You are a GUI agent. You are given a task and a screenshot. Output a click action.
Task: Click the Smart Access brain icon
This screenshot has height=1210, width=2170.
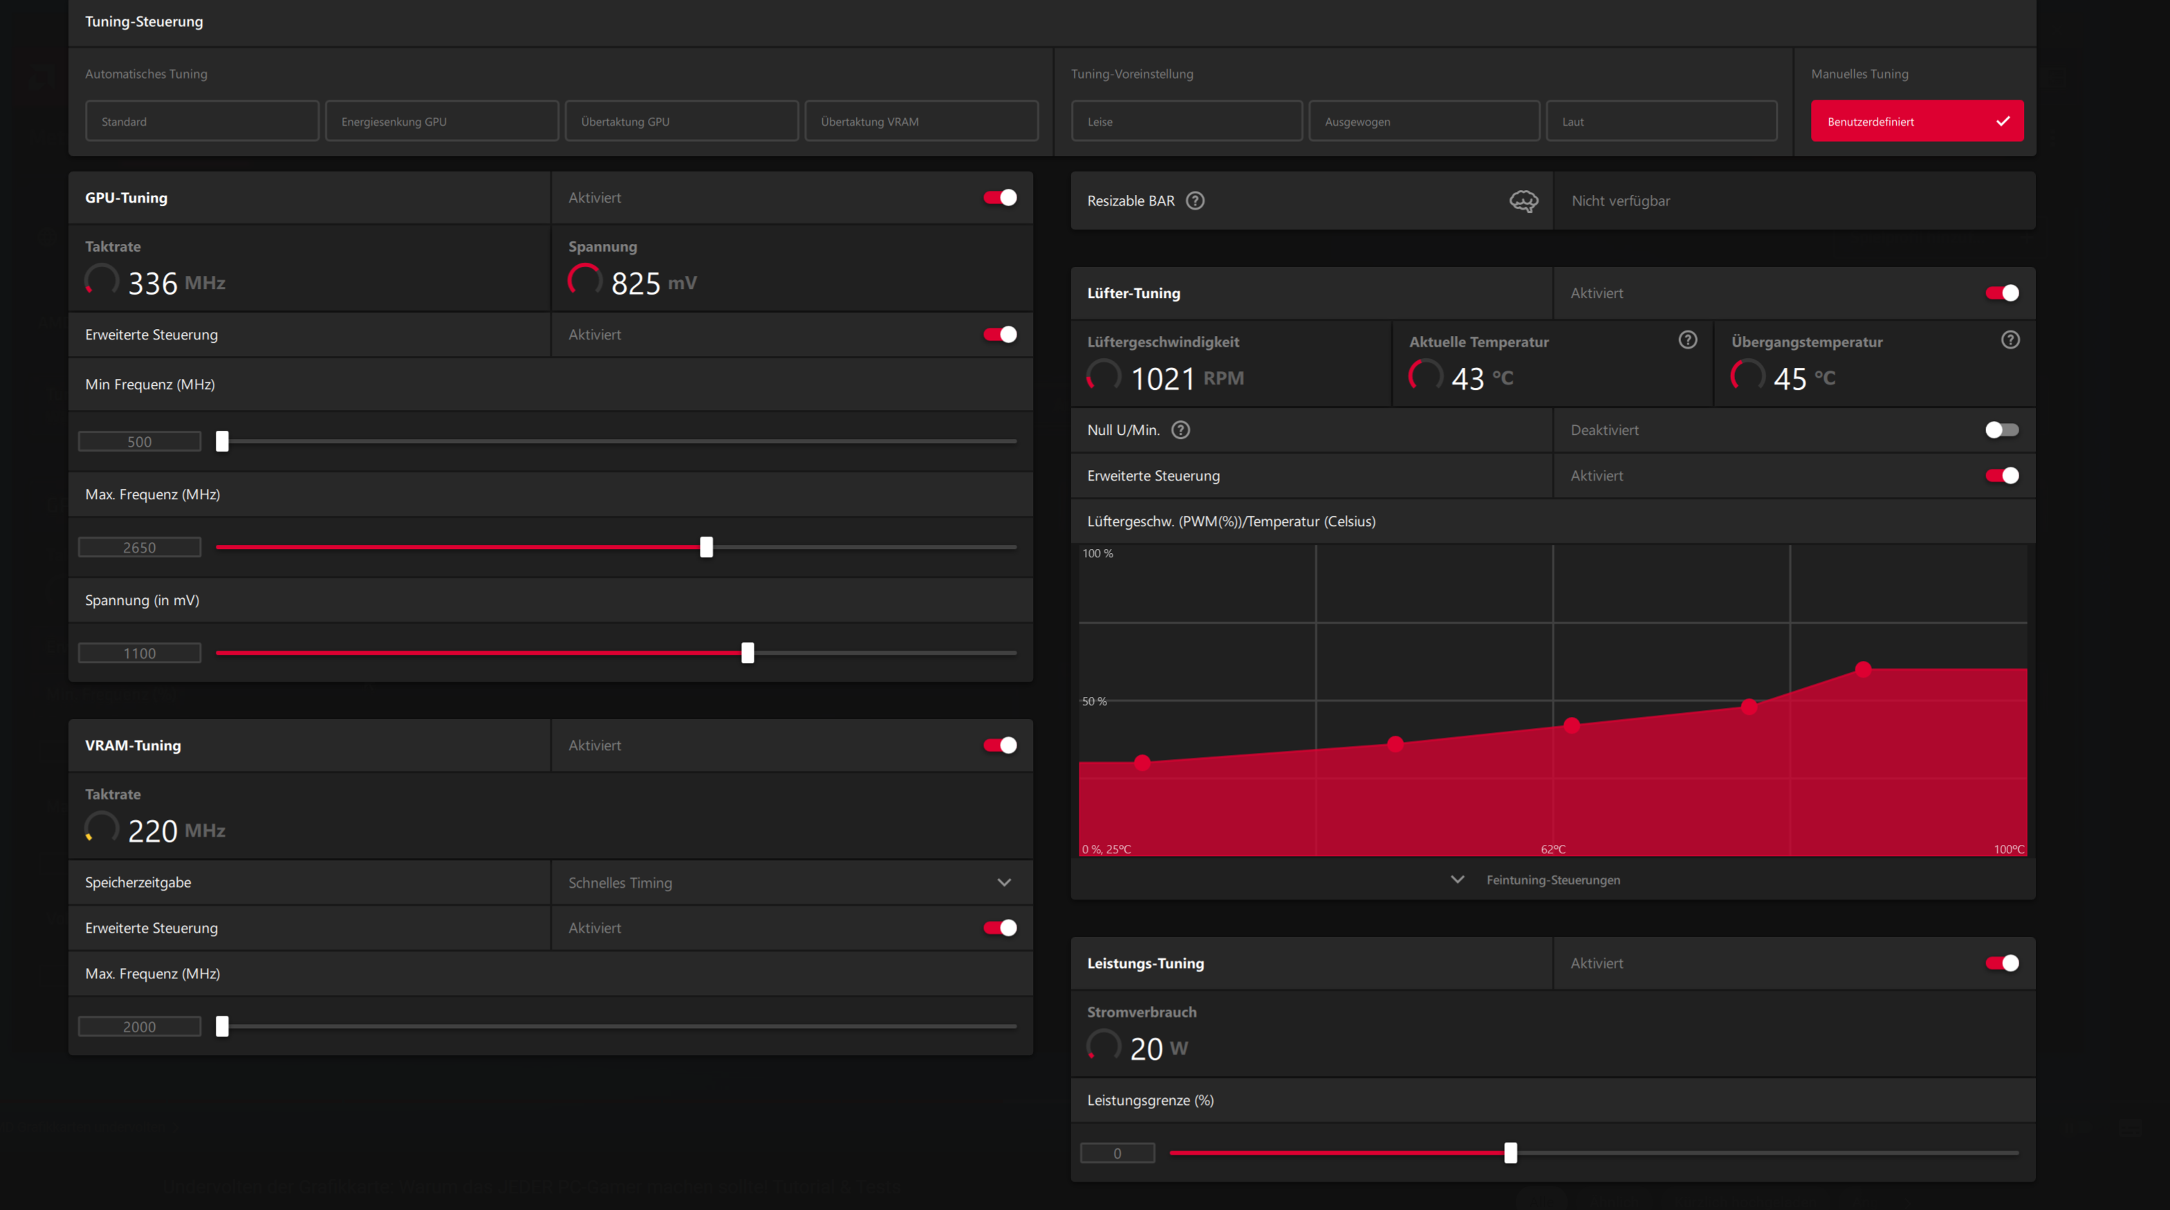click(x=1523, y=201)
